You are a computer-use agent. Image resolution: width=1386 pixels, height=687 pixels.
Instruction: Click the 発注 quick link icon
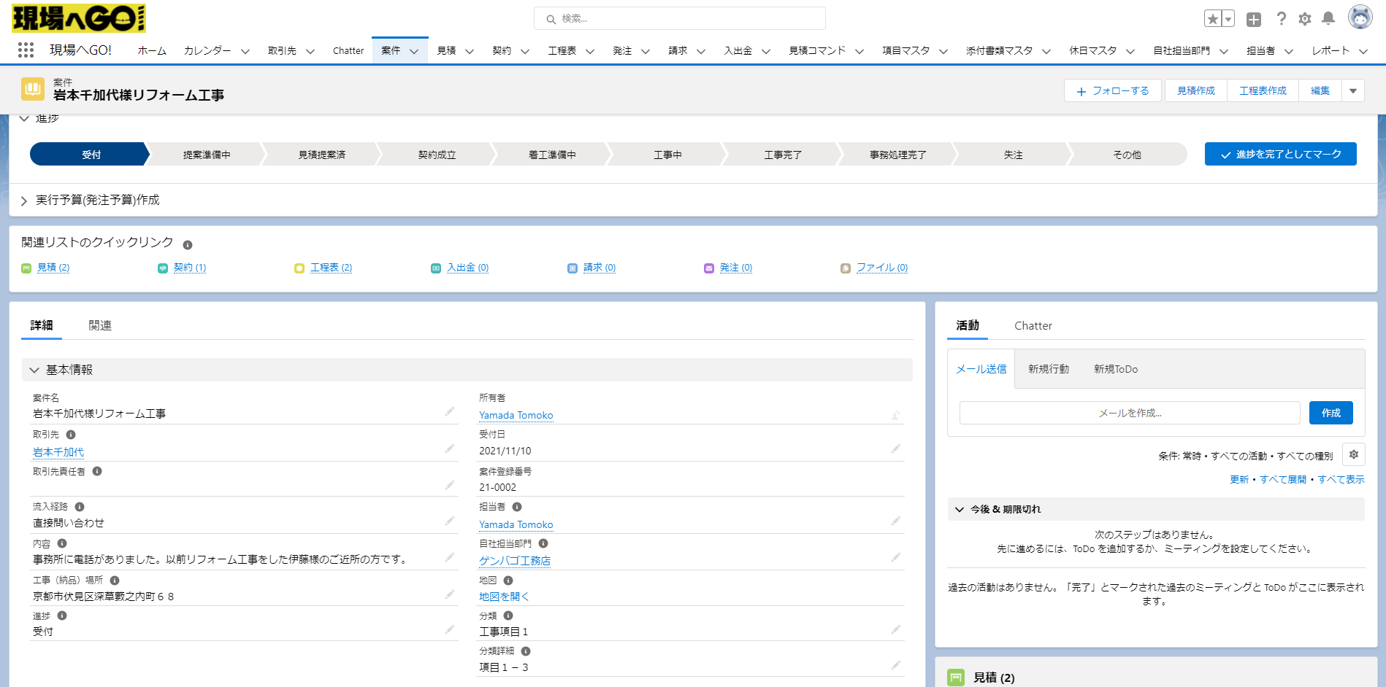point(708,268)
